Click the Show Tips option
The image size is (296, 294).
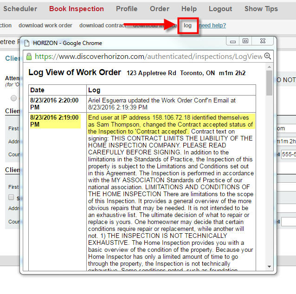pyautogui.click(x=261, y=9)
